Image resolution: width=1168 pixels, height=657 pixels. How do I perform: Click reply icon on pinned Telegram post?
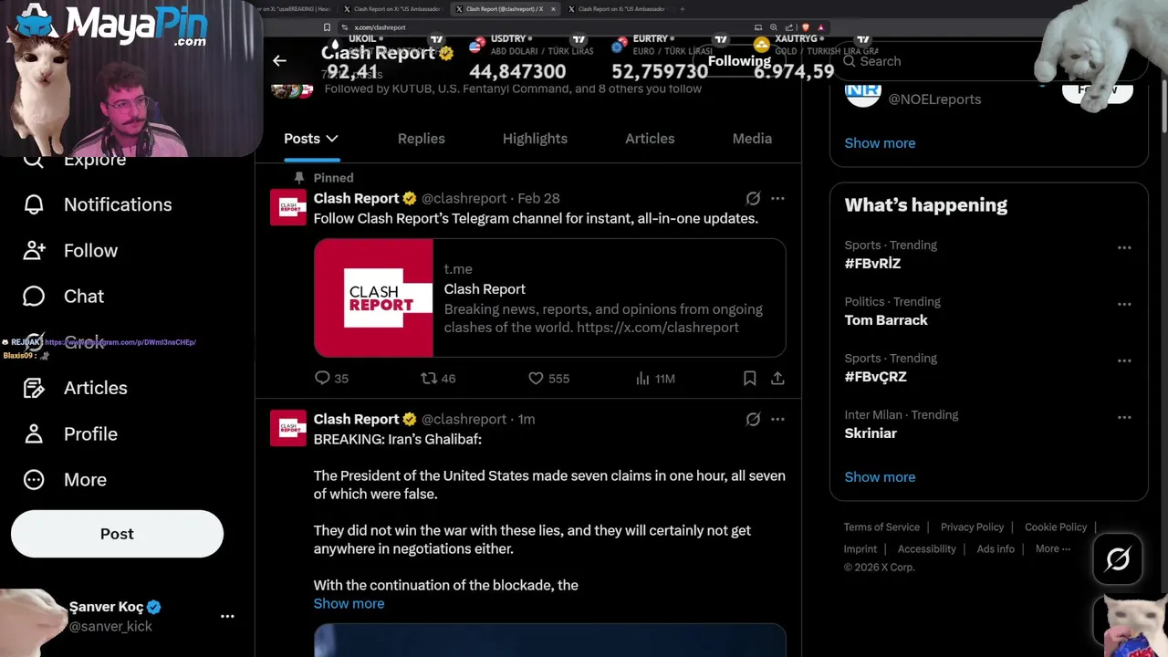tap(322, 378)
